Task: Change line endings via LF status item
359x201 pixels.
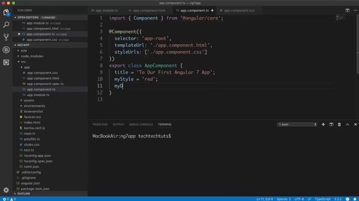Action: [309, 199]
